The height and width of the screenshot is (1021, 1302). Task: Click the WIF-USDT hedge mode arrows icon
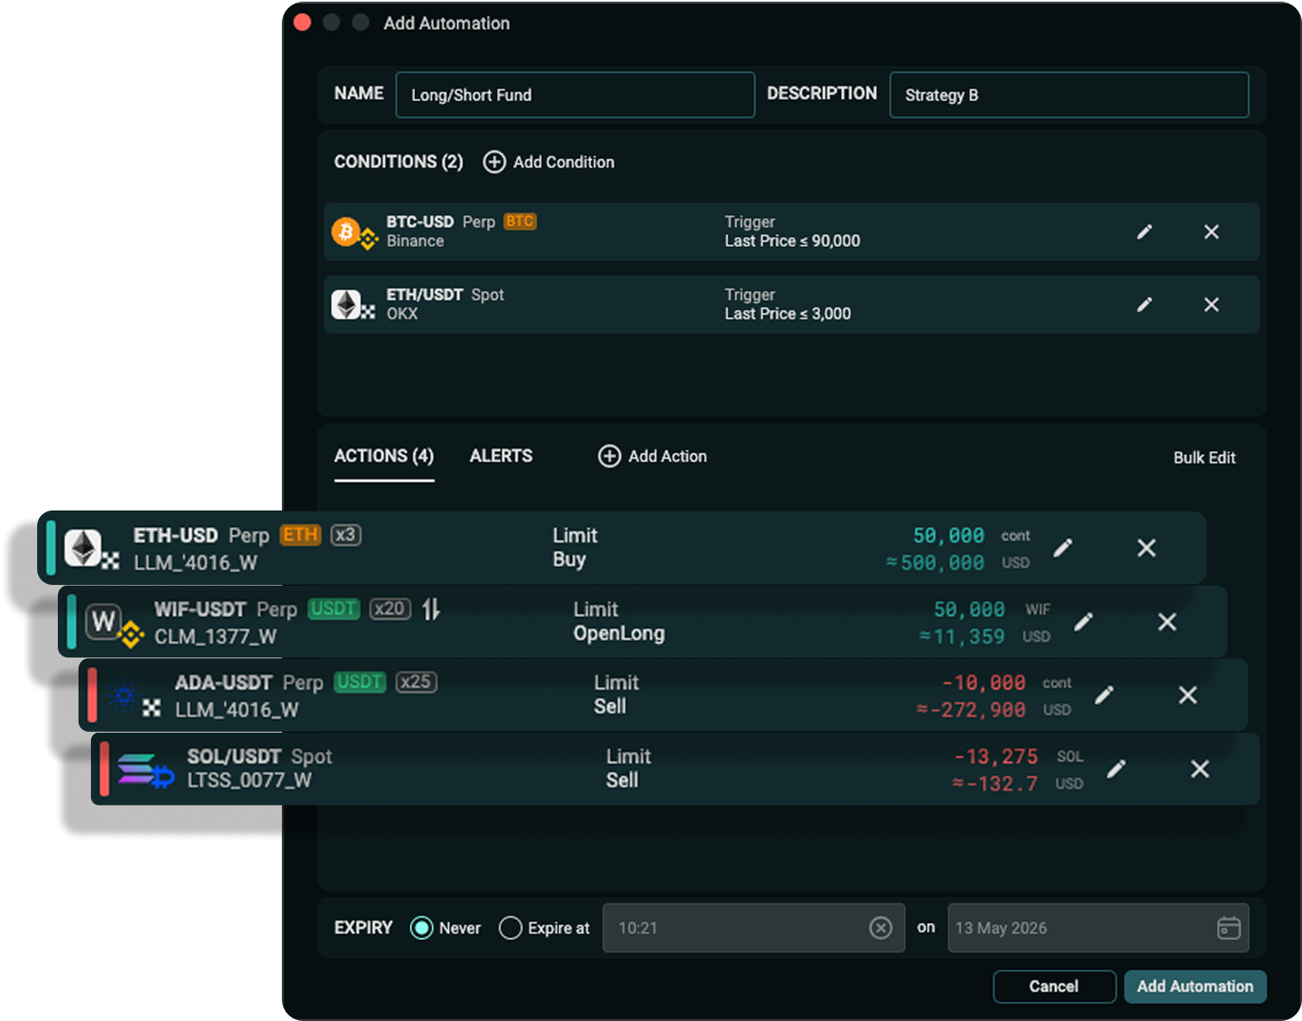coord(431,610)
